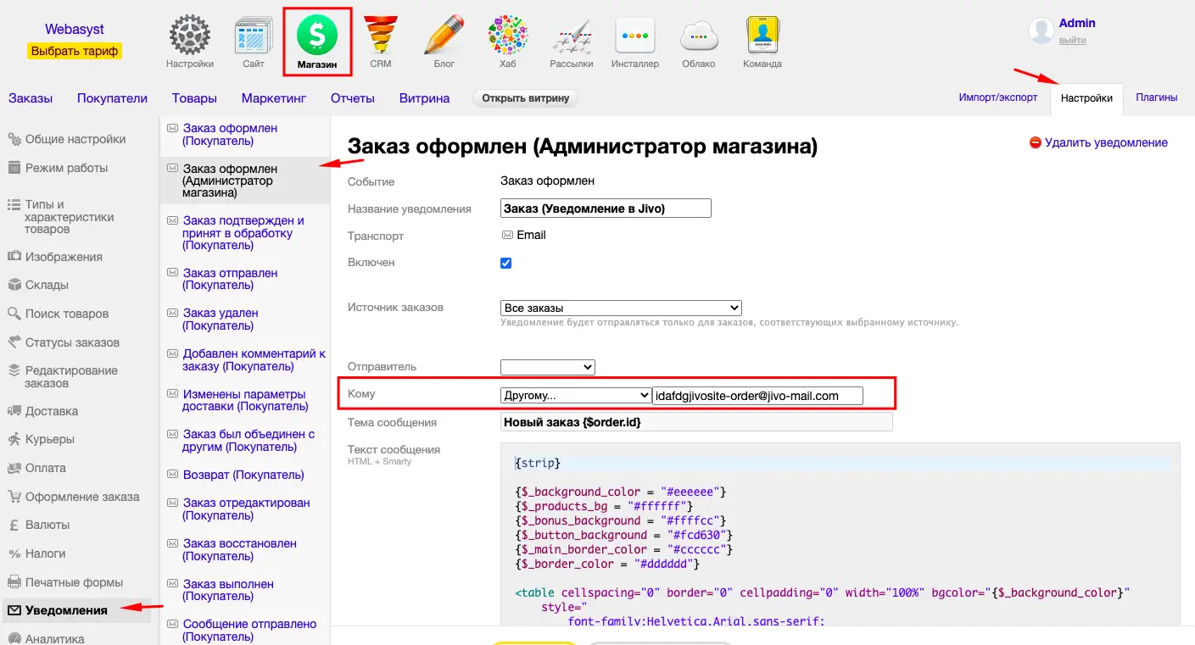Select Доставка in the settings sidebar
The image size is (1195, 645).
tap(52, 411)
